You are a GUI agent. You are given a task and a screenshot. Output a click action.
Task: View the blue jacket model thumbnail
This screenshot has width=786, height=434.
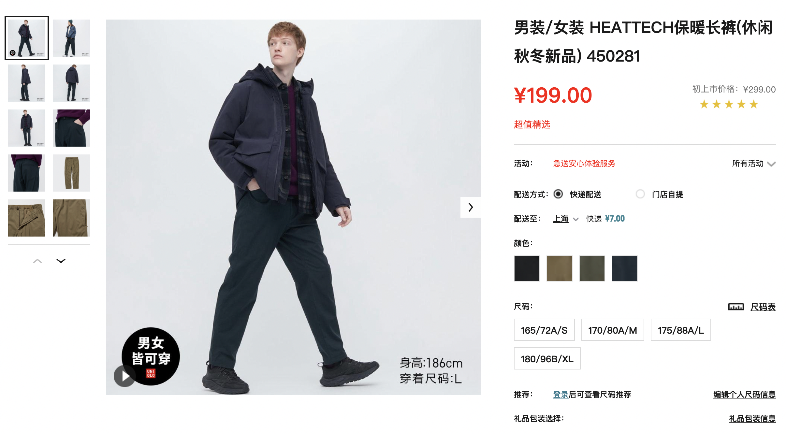pos(72,38)
